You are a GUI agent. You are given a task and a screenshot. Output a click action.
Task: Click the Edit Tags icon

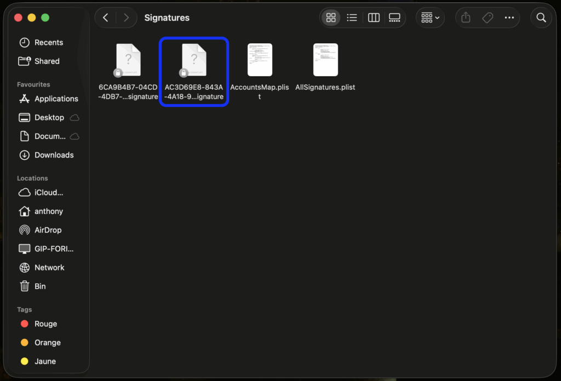tap(488, 18)
